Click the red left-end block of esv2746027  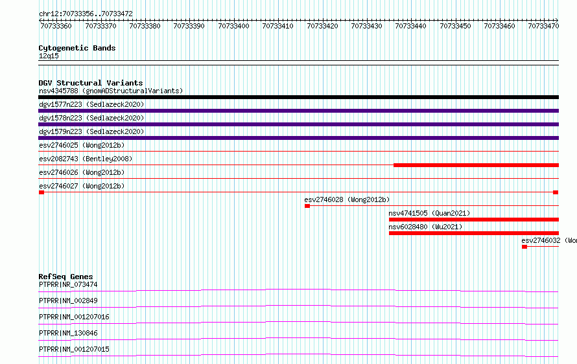[41, 192]
